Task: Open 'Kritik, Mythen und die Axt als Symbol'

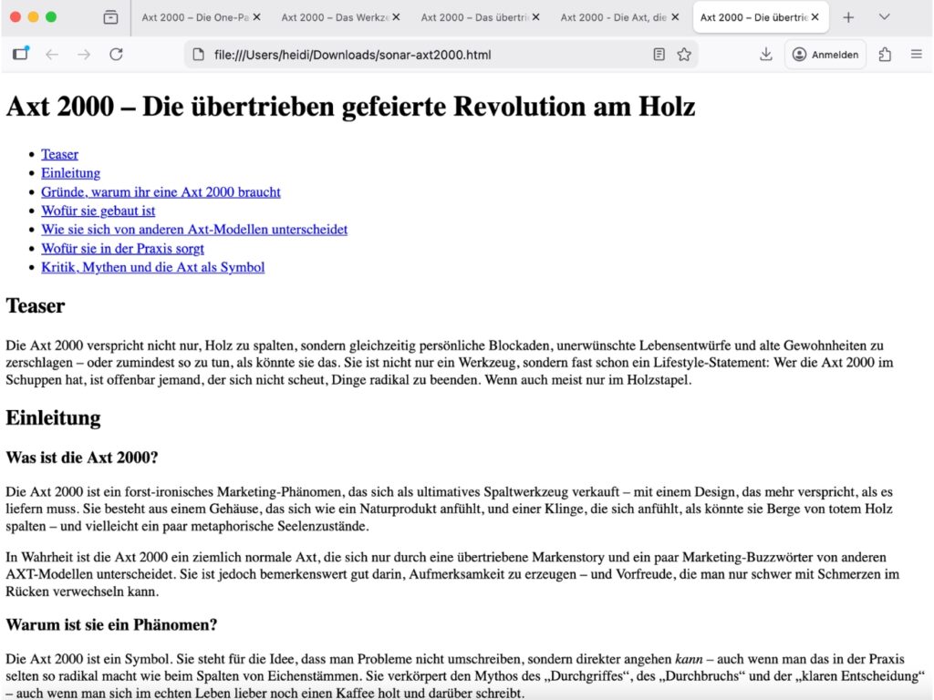Action: pos(152,267)
